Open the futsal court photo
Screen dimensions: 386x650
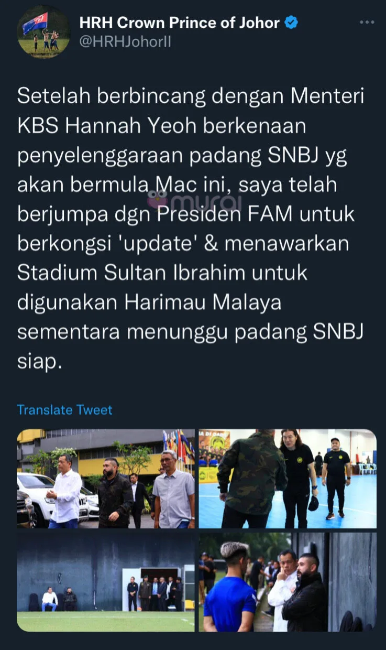point(288,479)
